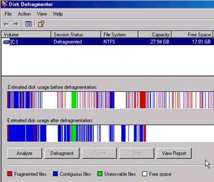Viewport: 214px width, 182px height.
Task: Click the disk usage after defragmentation bar
Action: (x=111, y=133)
